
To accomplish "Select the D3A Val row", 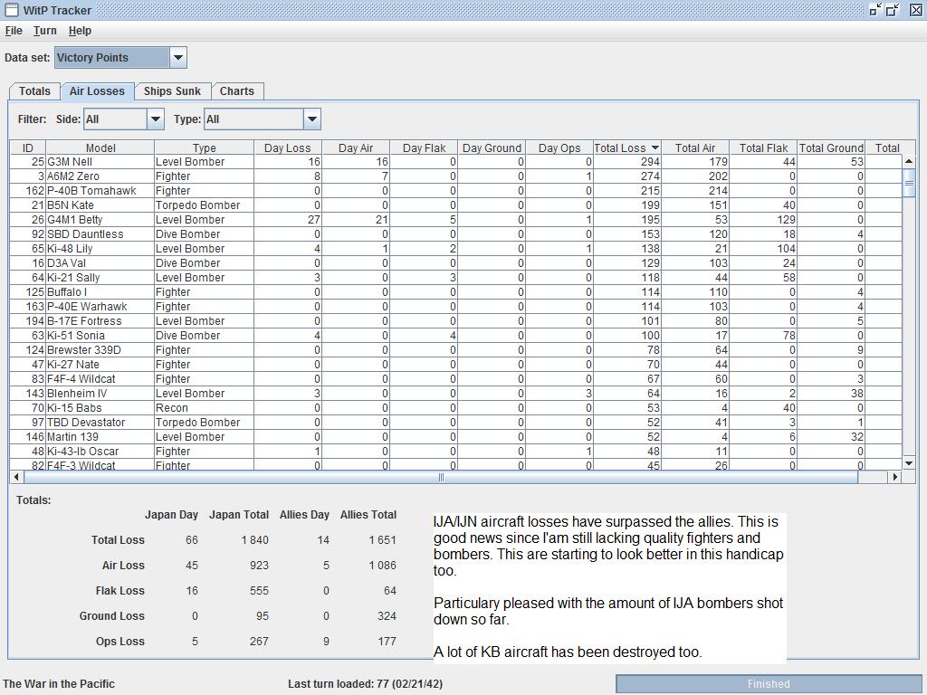I will 456,263.
